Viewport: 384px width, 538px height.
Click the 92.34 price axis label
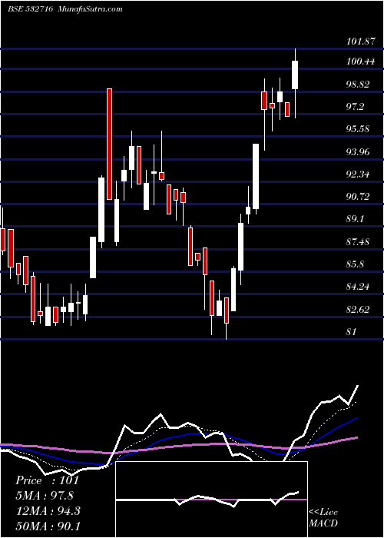click(x=358, y=174)
